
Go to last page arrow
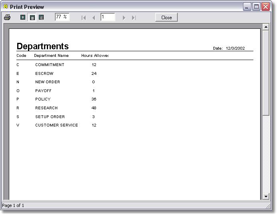pyautogui.click(x=134, y=18)
